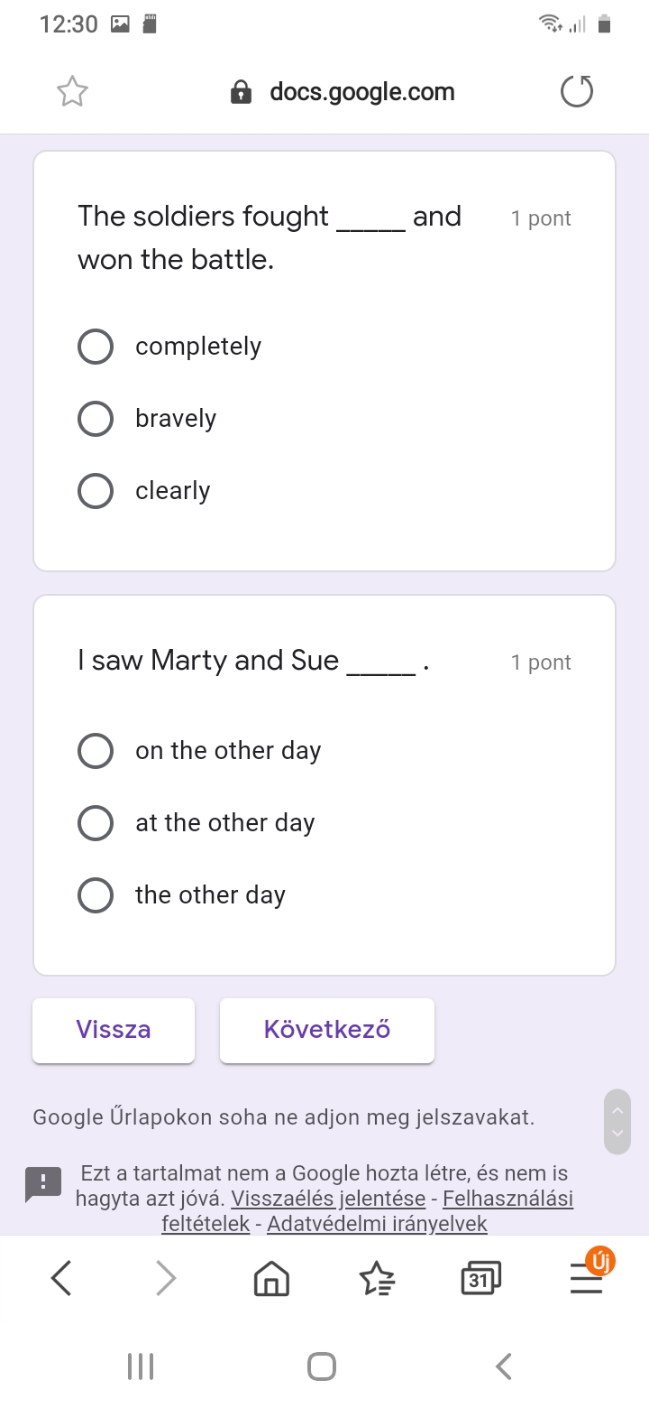This screenshot has height=1408, width=649.
Task: Open the browser hamburger menu
Action: coord(586,1278)
